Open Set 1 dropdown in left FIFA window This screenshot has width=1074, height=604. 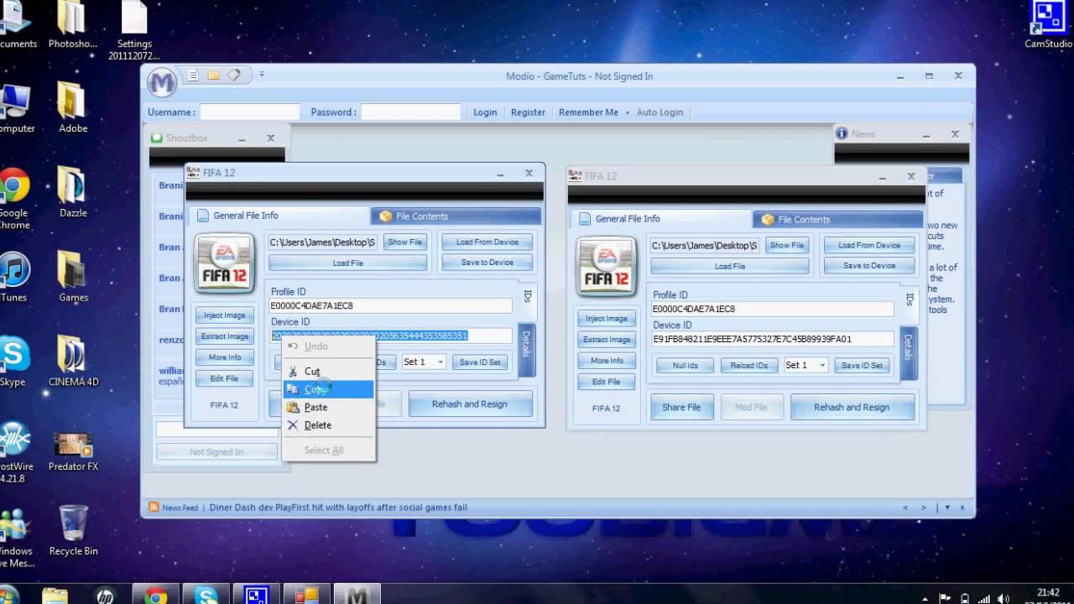pos(424,362)
